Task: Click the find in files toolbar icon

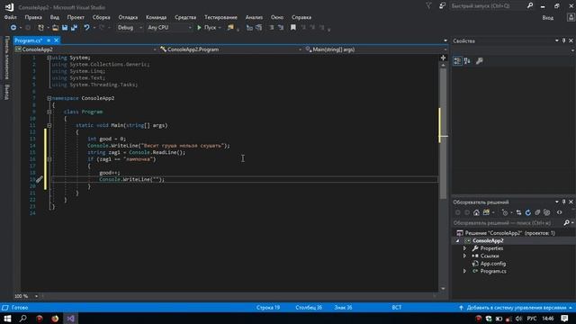Action: (x=230, y=28)
